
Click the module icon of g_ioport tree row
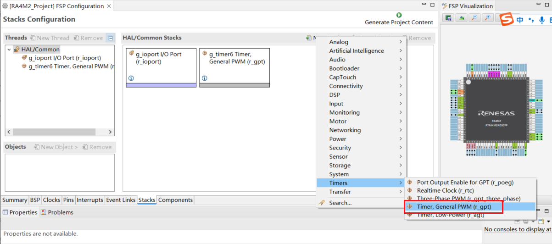24,58
